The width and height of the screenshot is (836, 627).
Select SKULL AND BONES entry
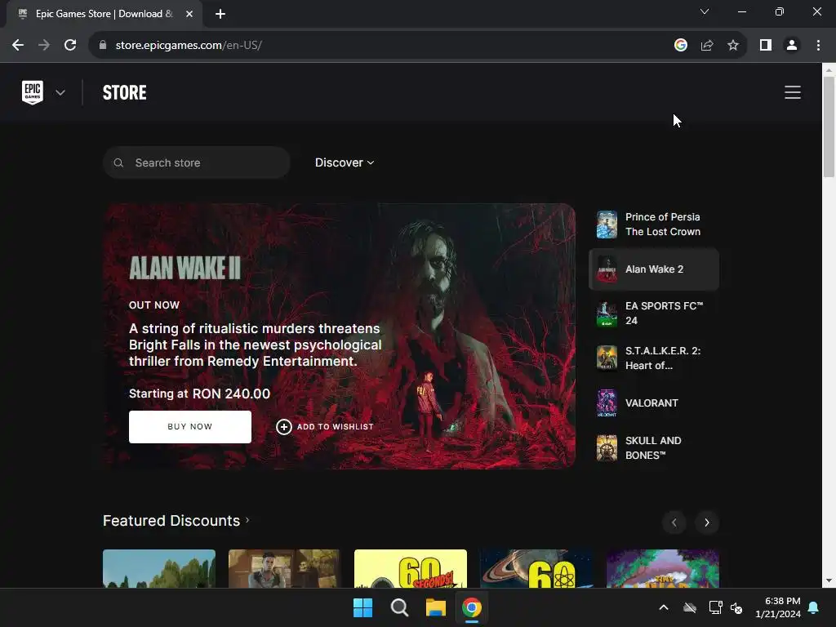[x=654, y=448]
